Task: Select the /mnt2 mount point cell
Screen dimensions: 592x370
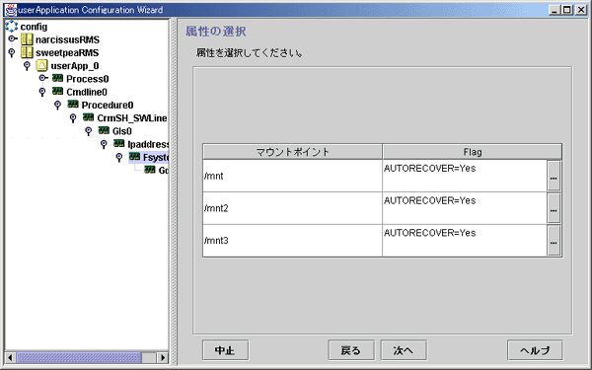Action: click(293, 208)
